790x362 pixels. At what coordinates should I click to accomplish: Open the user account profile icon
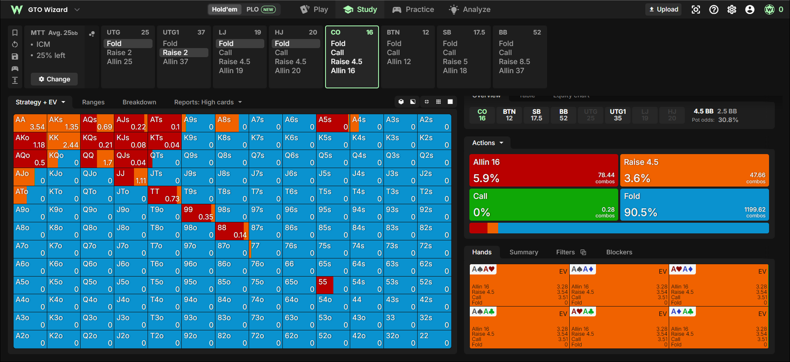click(750, 9)
